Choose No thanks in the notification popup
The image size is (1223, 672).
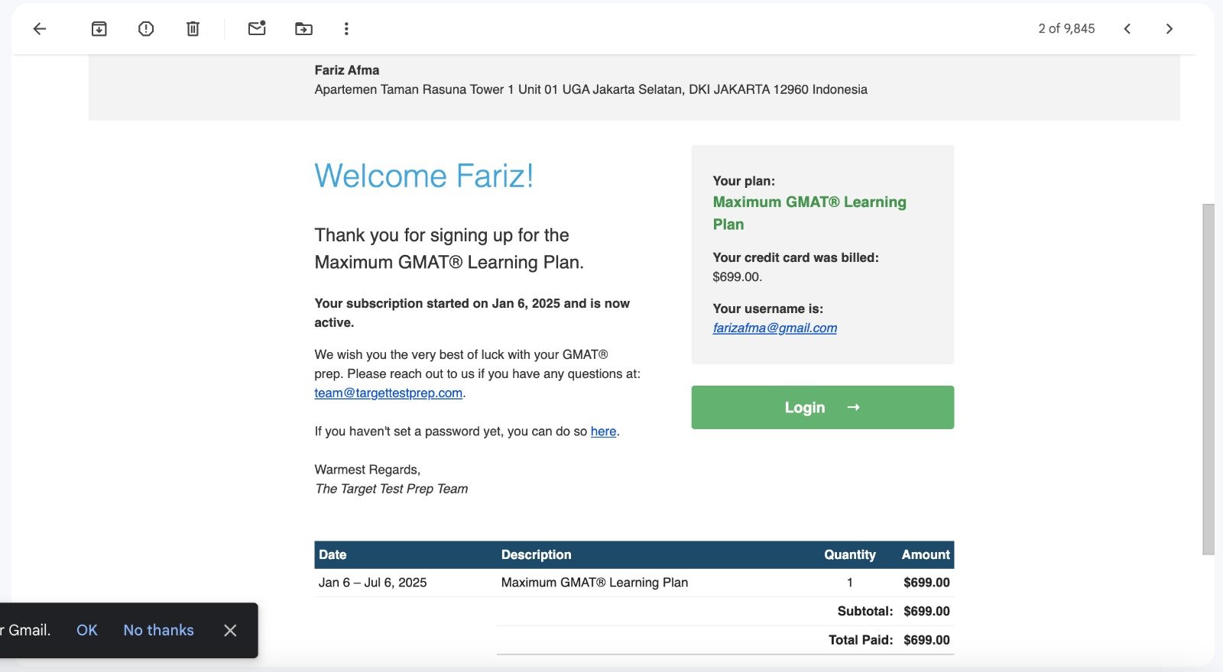(x=158, y=630)
